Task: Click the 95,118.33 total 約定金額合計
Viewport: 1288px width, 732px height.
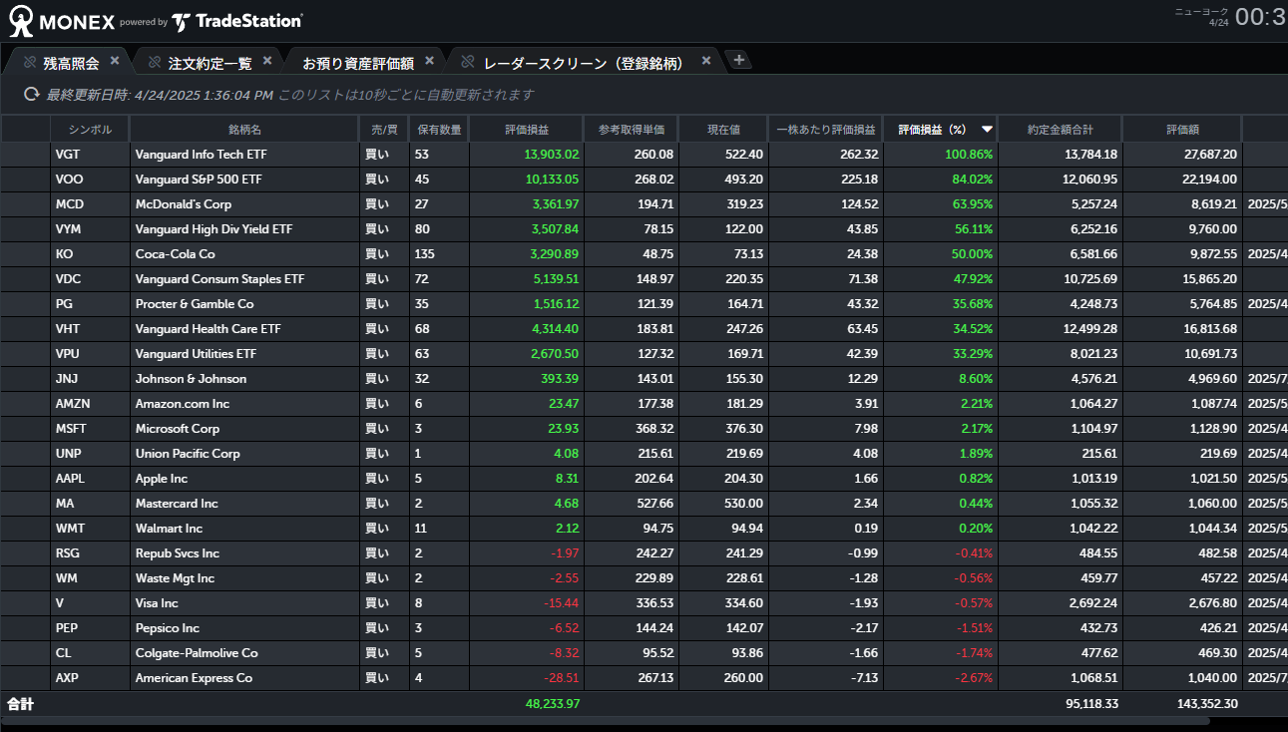Action: (1091, 703)
